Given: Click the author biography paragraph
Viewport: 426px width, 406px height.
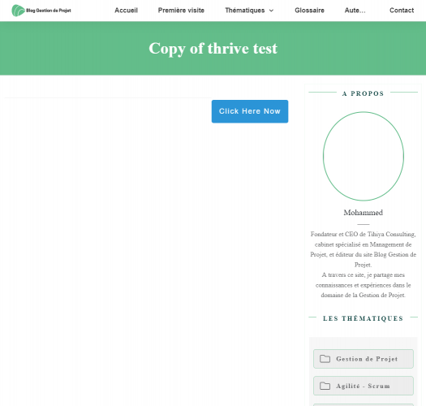Looking at the screenshot, I should 364,265.
